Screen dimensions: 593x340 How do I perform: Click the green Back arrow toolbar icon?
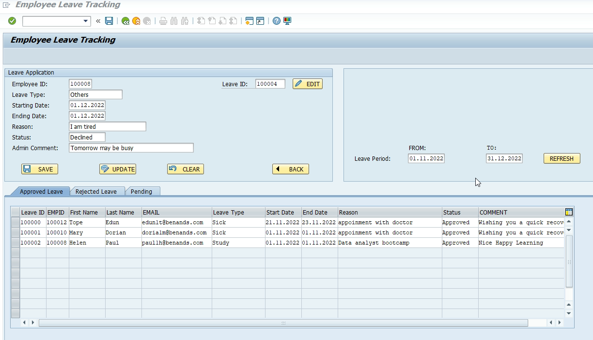[124, 21]
